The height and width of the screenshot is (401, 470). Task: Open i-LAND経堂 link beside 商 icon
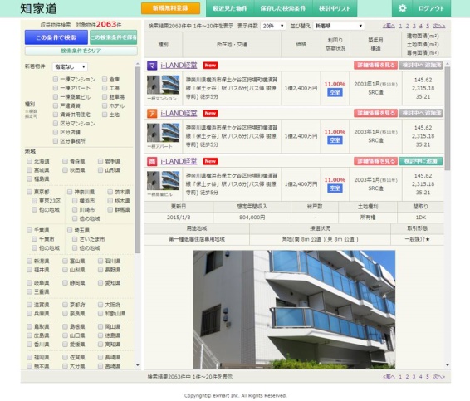[179, 161]
